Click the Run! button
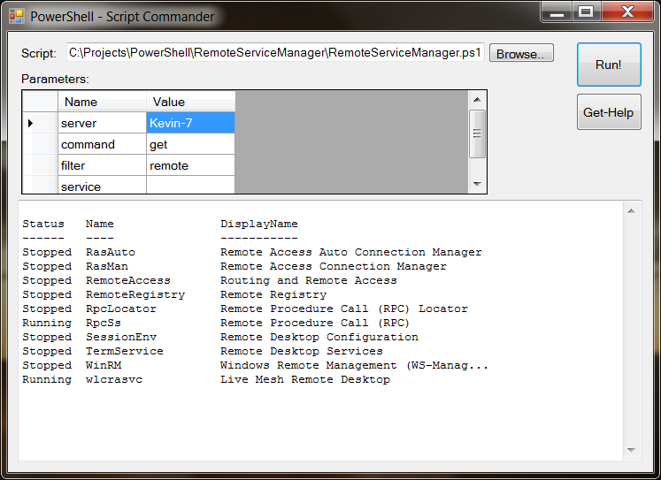 coord(609,65)
